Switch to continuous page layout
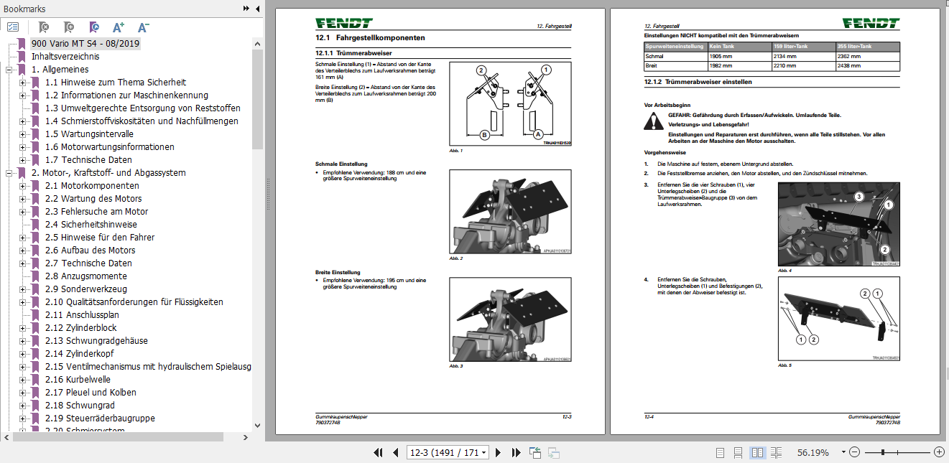Viewport: 949px width, 463px height. point(739,452)
